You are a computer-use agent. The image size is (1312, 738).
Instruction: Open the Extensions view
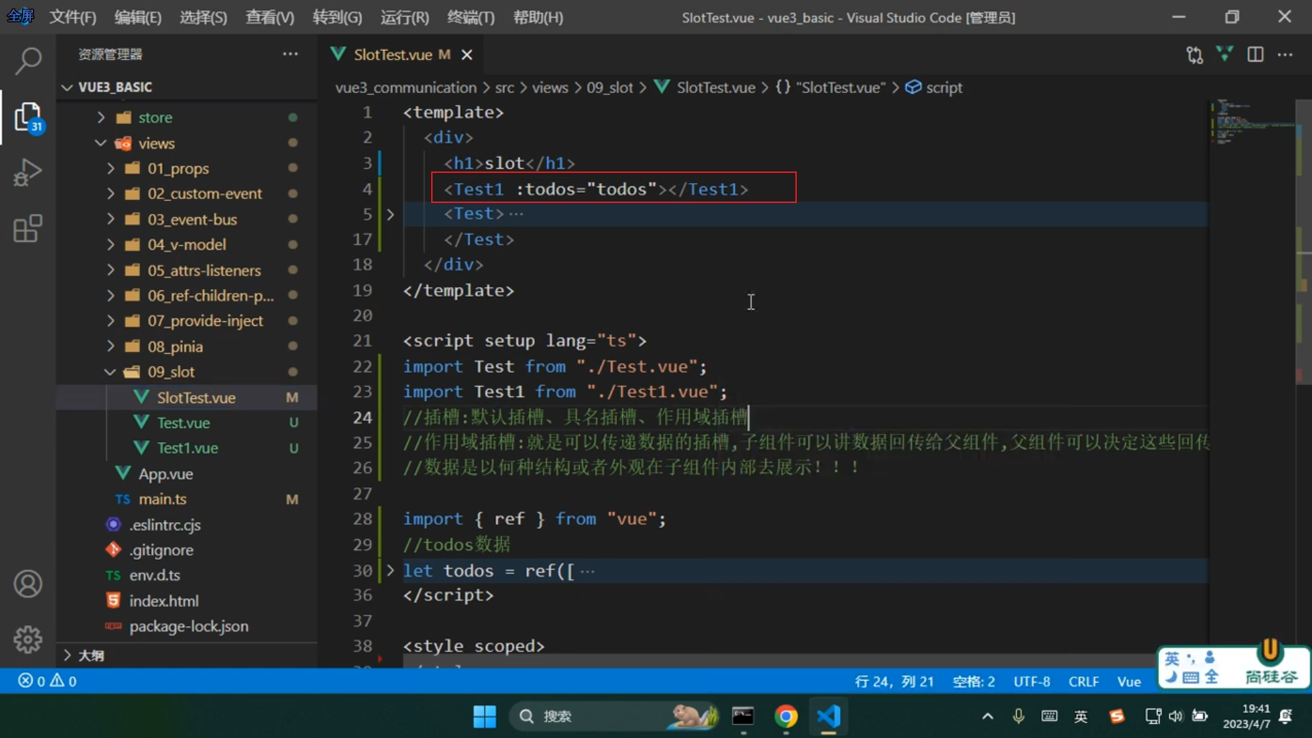coord(27,228)
